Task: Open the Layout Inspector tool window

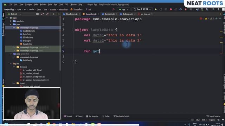Action: [213, 116]
